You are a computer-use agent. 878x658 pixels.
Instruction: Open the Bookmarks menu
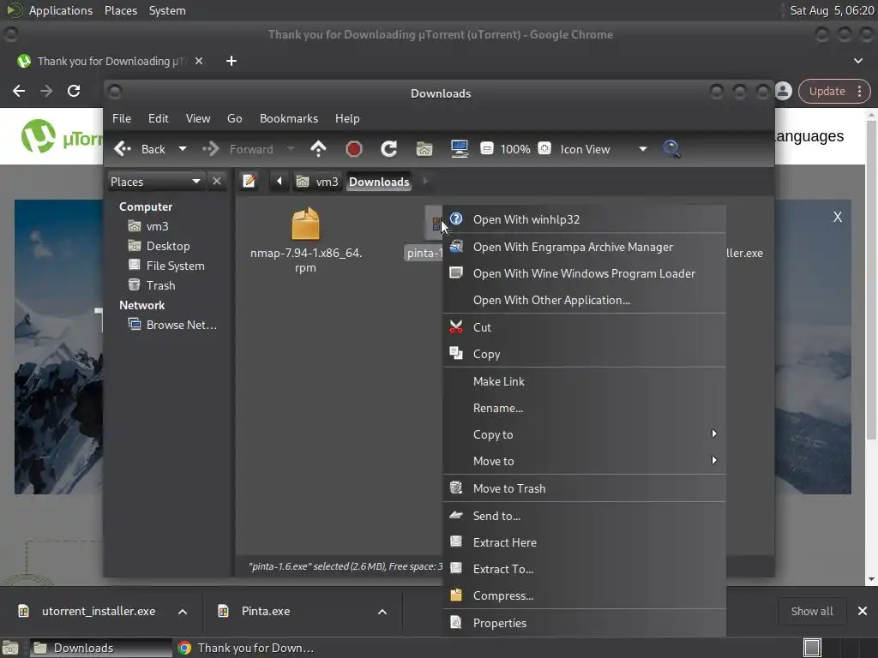[288, 118]
